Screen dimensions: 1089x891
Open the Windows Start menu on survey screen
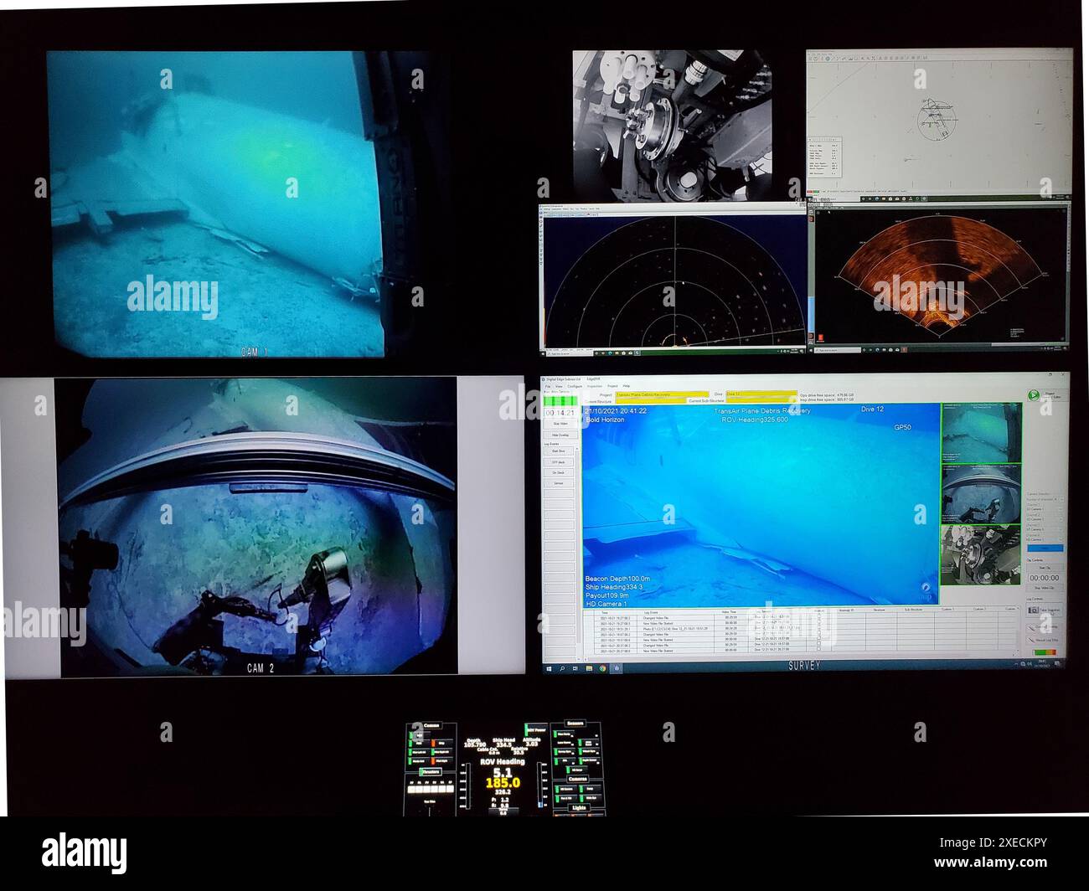pos(549,667)
